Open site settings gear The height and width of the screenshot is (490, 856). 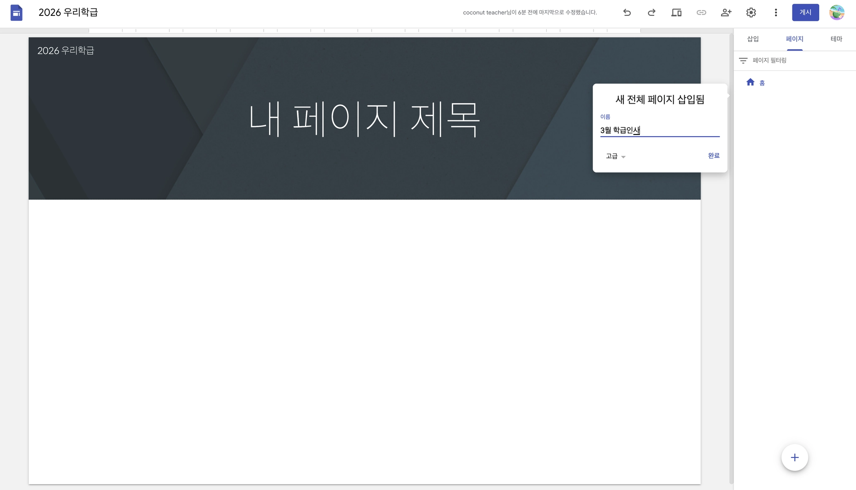coord(751,13)
